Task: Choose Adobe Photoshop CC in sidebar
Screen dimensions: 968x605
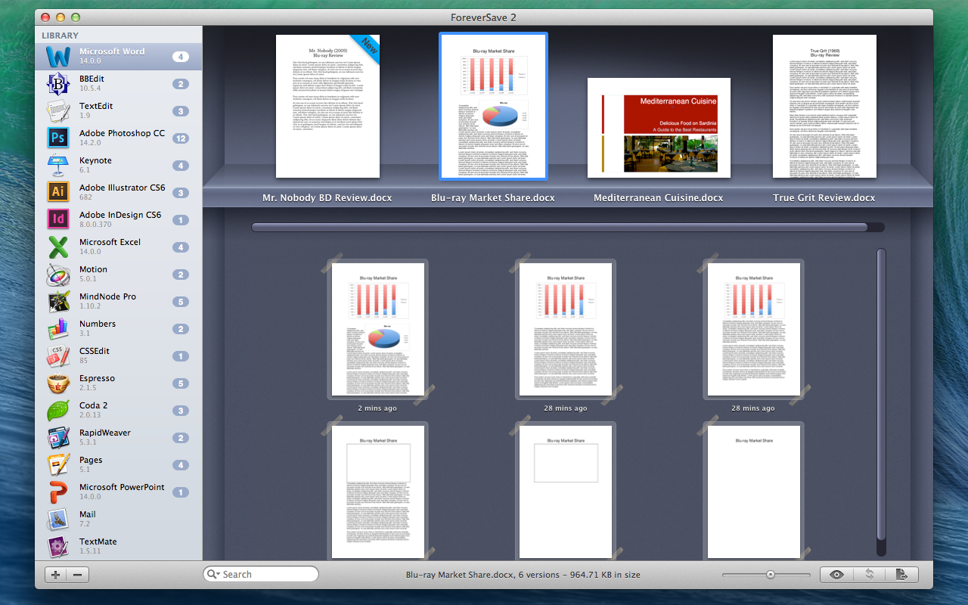Action: (119, 138)
